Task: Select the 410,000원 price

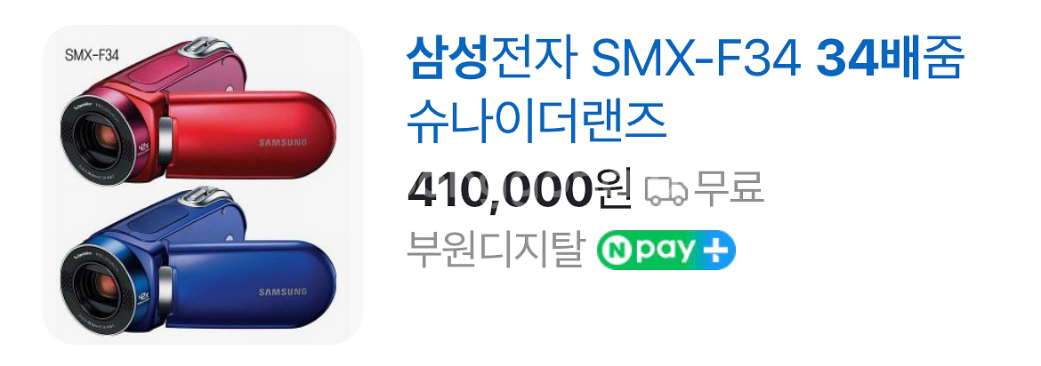Action: coord(520,191)
